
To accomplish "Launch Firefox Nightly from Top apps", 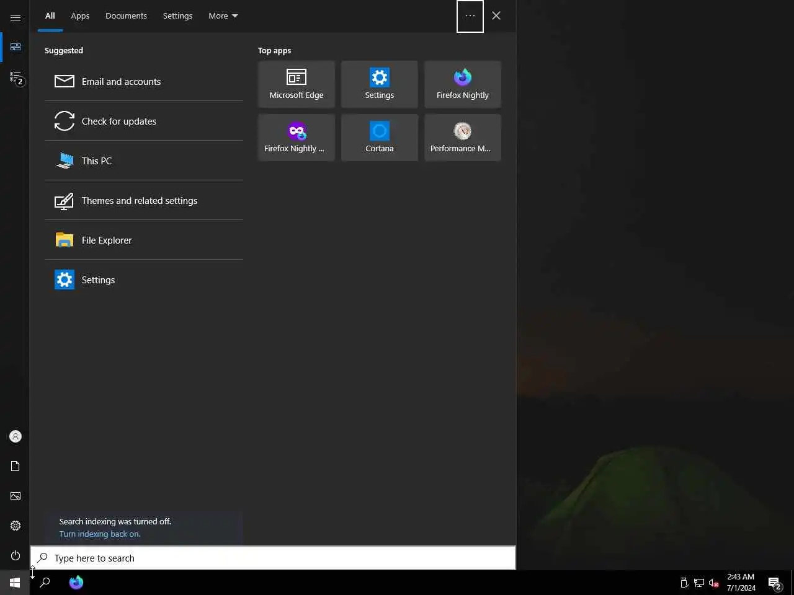I will (463, 84).
